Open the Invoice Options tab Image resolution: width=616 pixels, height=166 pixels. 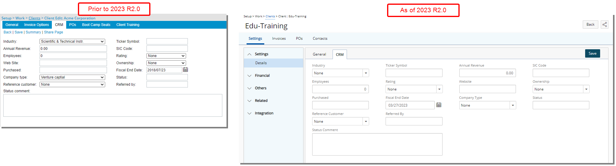click(x=37, y=25)
